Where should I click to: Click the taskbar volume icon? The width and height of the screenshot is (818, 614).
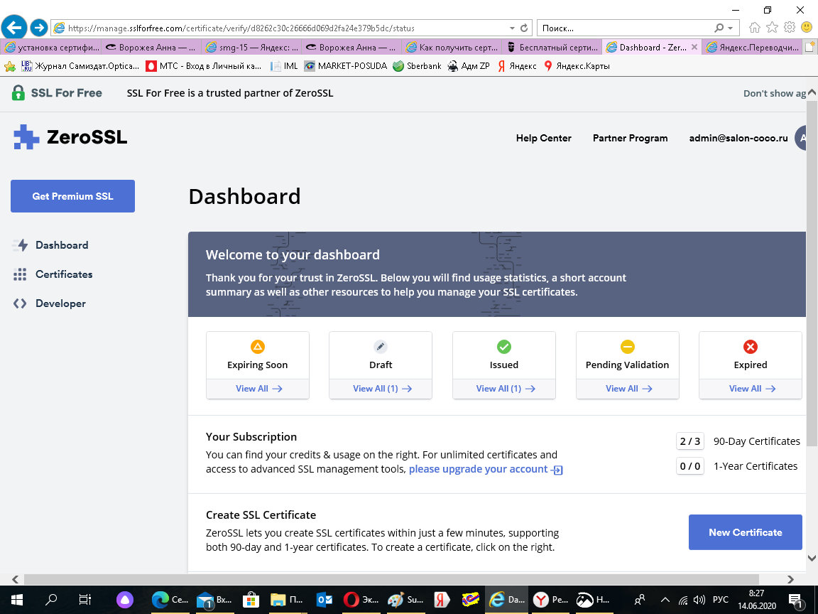(699, 600)
